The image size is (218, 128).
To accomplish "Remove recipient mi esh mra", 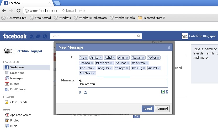I will [111, 63].
